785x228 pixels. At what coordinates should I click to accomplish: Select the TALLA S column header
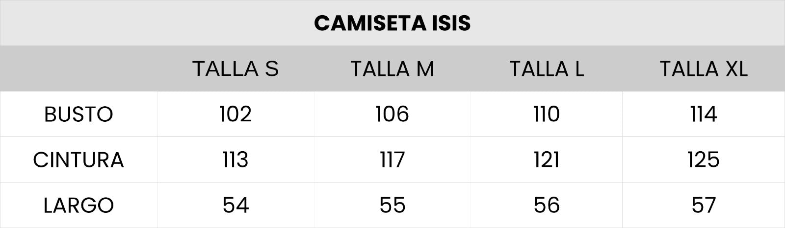point(235,69)
